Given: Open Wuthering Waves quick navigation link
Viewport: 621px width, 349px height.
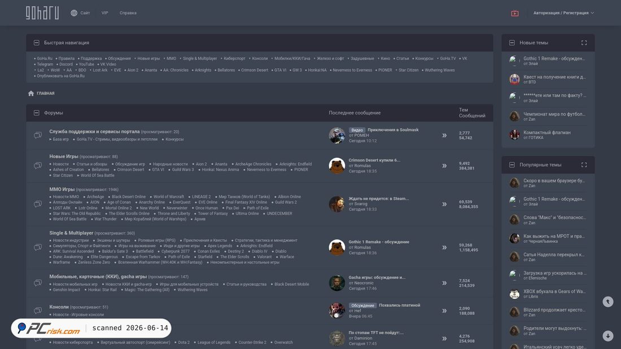Looking at the screenshot, I should pyautogui.click(x=440, y=70).
